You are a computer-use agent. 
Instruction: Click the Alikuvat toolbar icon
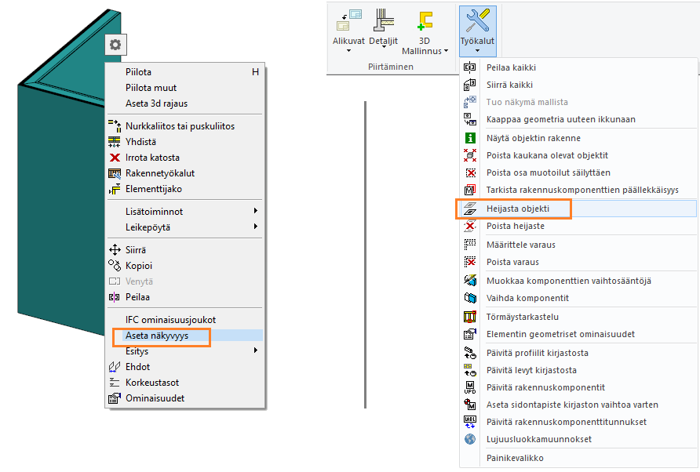[348, 22]
